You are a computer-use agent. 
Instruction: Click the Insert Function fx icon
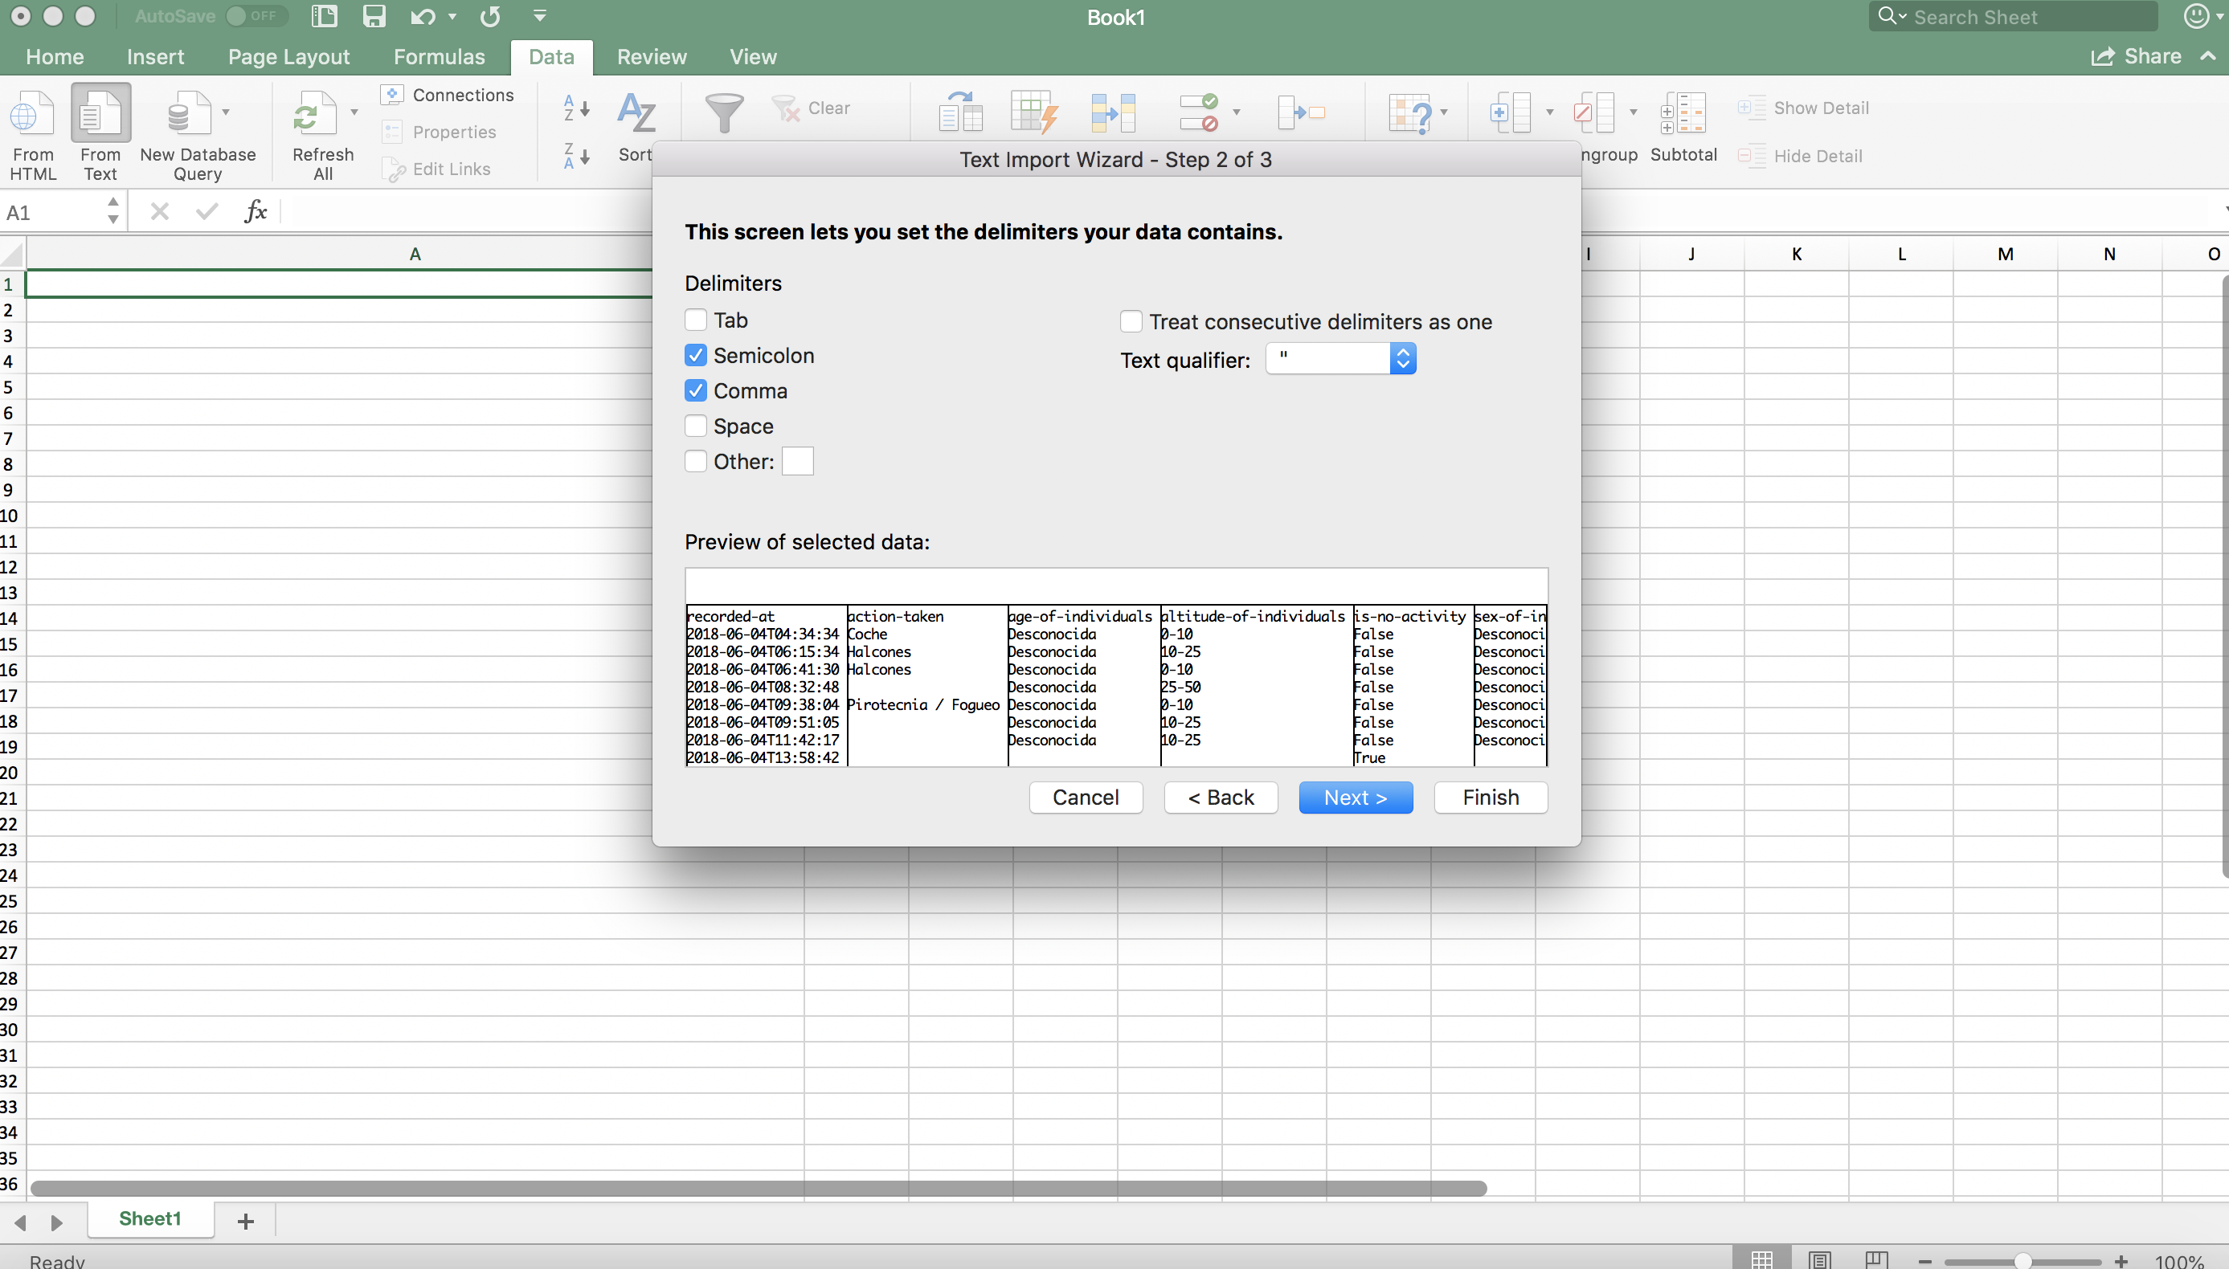click(255, 212)
